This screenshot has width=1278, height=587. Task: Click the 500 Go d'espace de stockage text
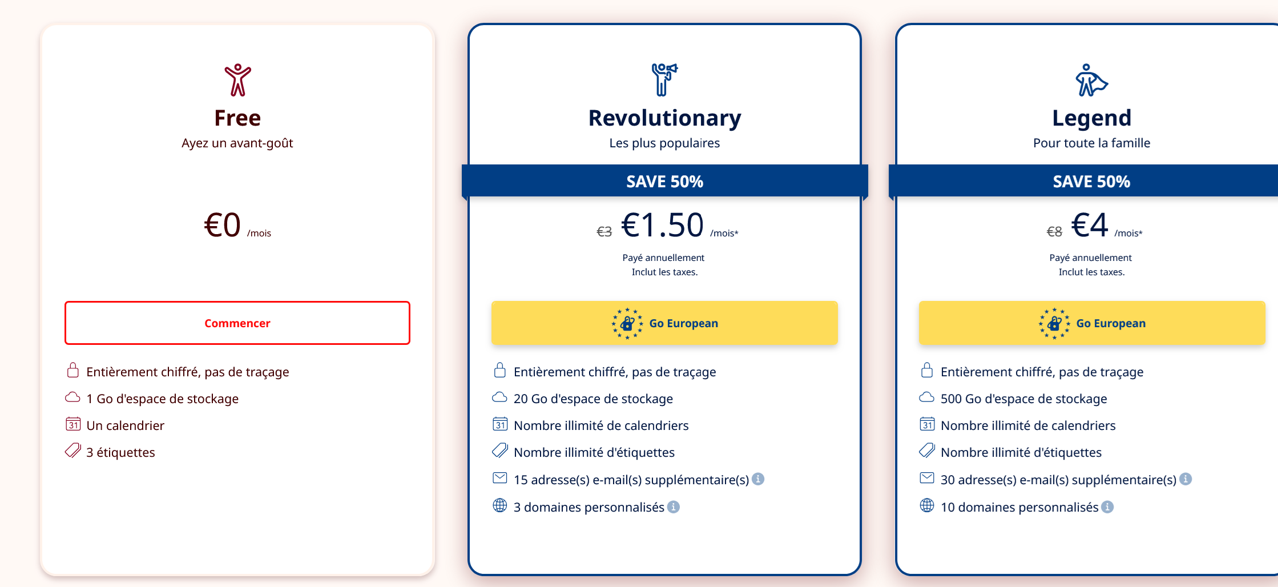(1023, 399)
